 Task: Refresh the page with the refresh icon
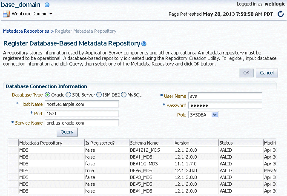click(281, 14)
